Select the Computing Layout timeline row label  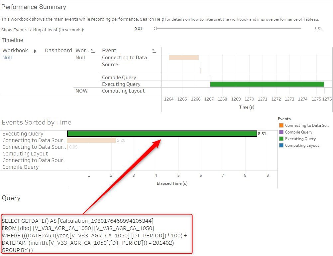pos(123,91)
